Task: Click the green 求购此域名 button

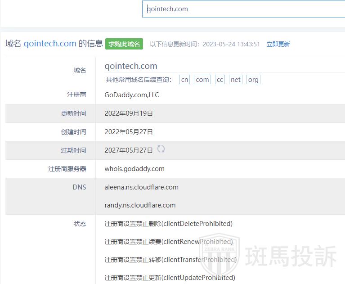Action: coord(124,44)
